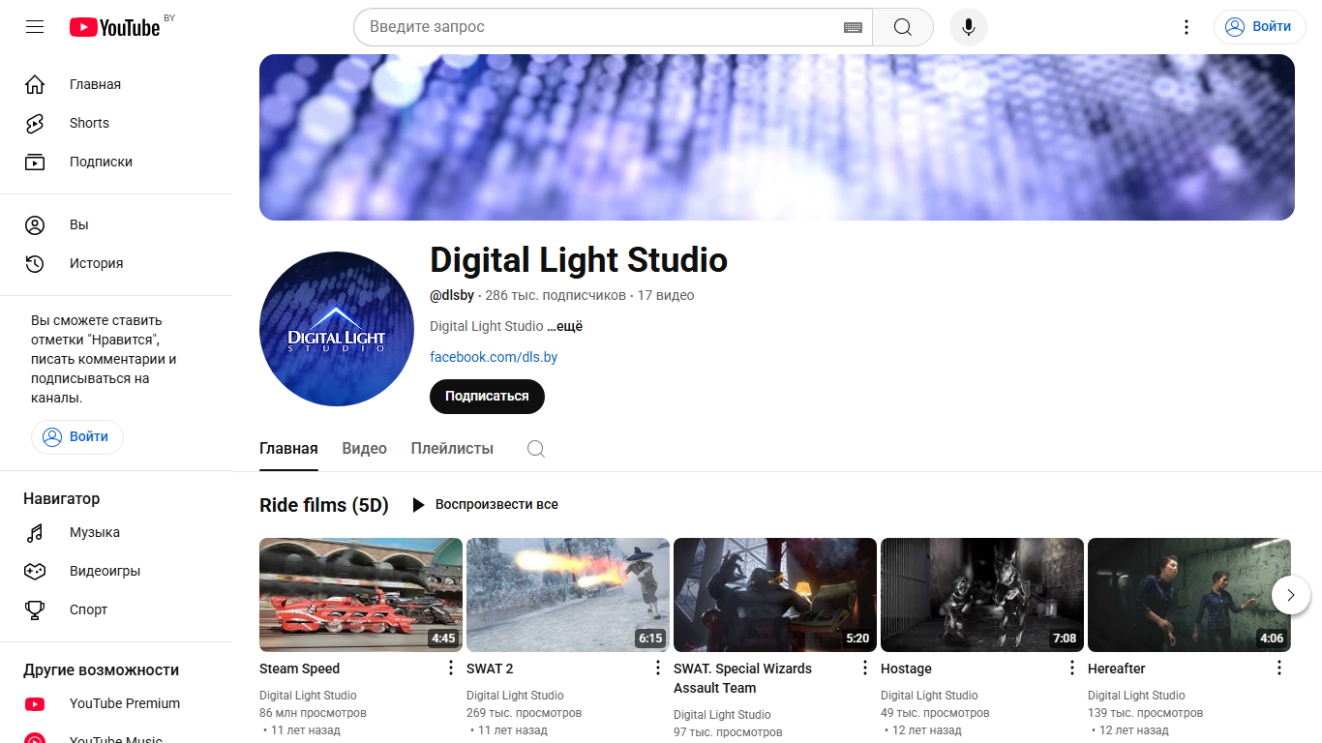1322x743 pixels.
Task: Click the Home house icon in sidebar
Action: [35, 84]
